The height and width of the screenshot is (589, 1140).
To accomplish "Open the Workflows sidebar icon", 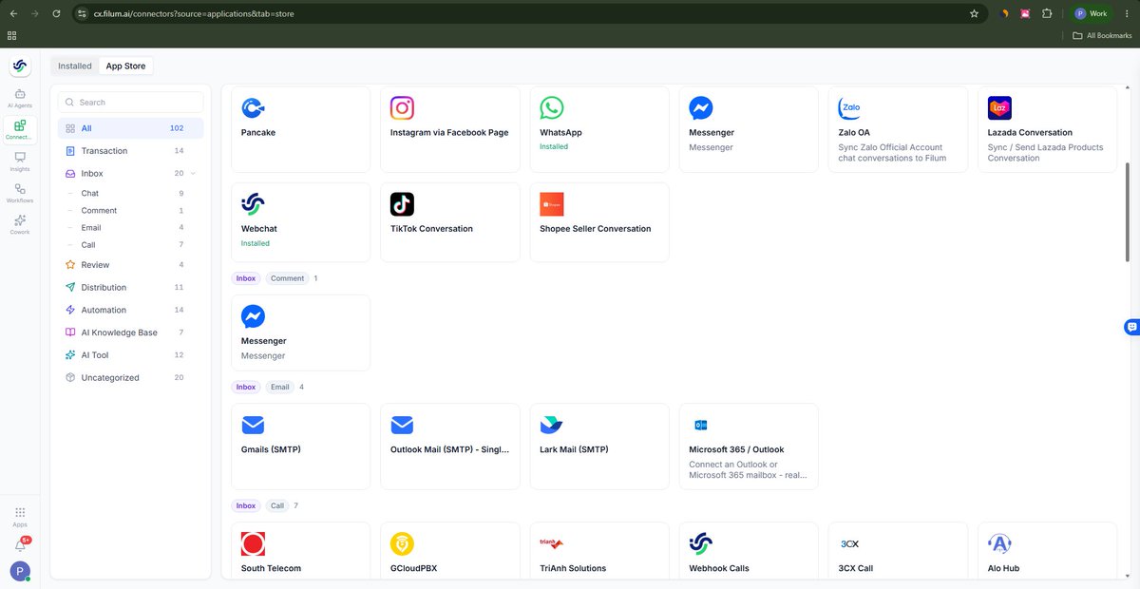I will pos(20,193).
